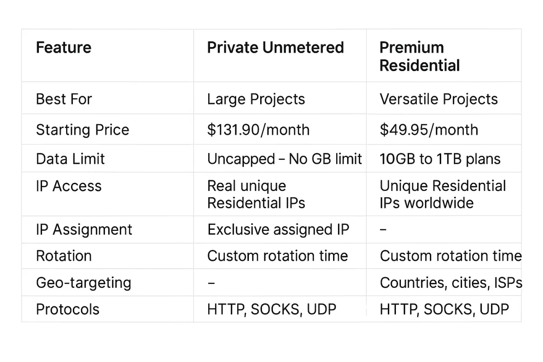Screen dimensions: 543x362
Task: Click the Feature column header
Action: [x=63, y=48]
